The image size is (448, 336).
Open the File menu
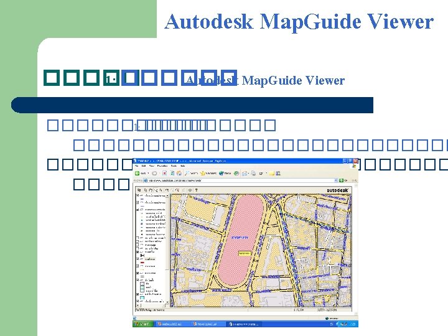click(136, 166)
